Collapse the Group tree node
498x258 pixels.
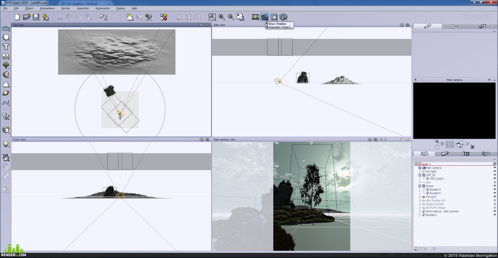coord(420,186)
